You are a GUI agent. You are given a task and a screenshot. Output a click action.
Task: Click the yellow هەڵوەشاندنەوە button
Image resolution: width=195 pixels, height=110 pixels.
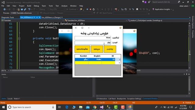(x=82, y=49)
